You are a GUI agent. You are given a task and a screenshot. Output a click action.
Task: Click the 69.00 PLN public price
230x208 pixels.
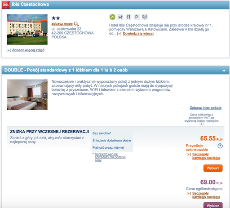[211, 182]
